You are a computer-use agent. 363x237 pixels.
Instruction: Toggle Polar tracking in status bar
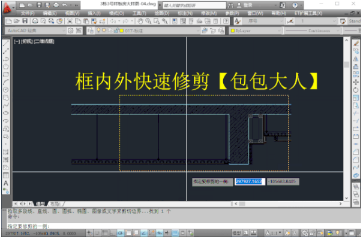121,233
